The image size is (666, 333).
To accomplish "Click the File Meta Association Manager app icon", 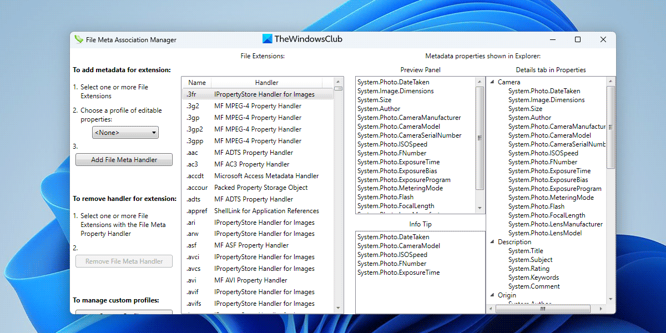I will (x=79, y=39).
